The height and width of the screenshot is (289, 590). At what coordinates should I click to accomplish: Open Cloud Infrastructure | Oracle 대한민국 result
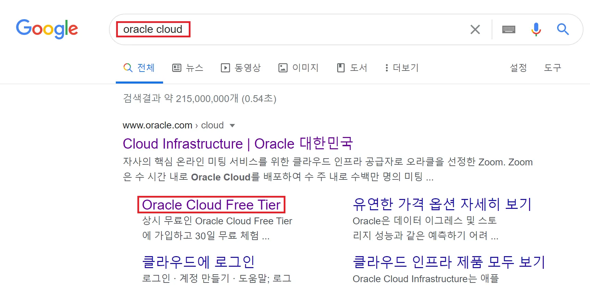[238, 143]
